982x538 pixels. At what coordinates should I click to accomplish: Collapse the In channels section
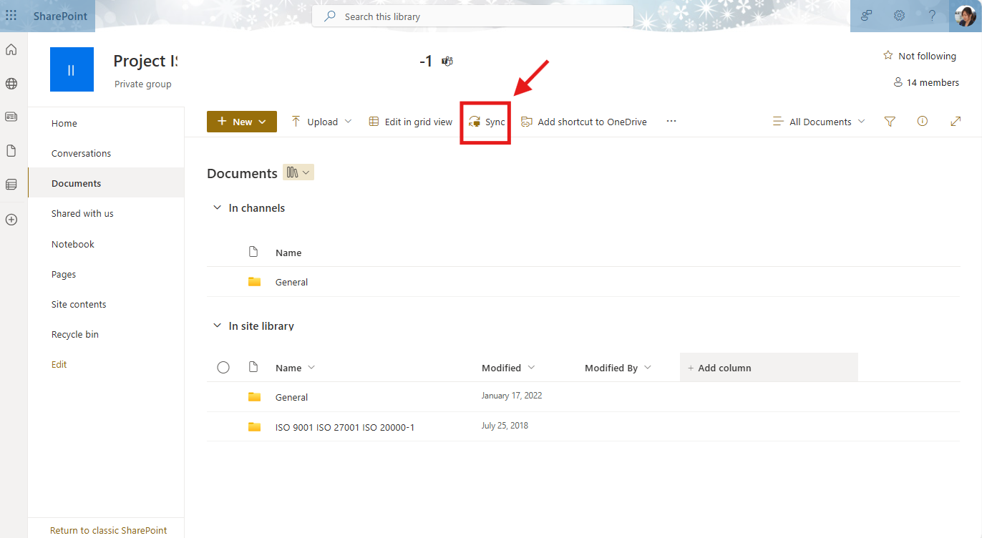click(218, 208)
